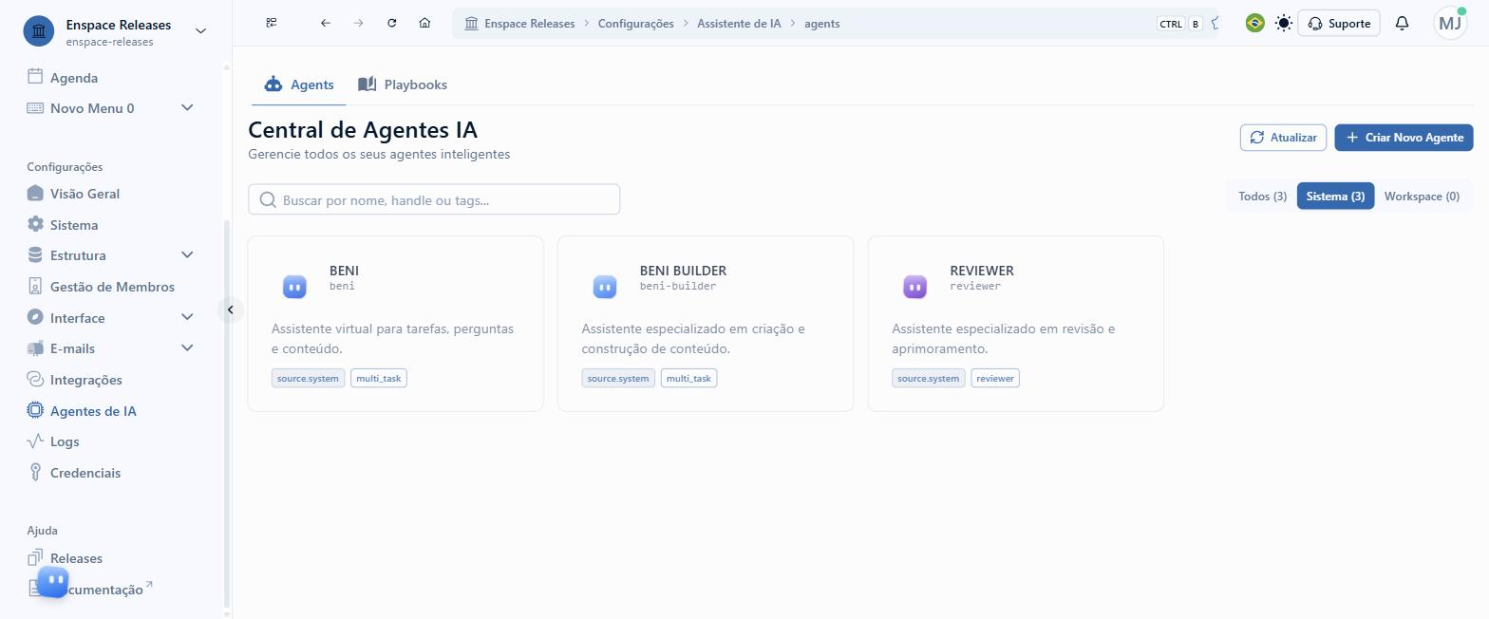Click the source.system tag on BENI card
This screenshot has height=619, width=1489.
coord(308,378)
